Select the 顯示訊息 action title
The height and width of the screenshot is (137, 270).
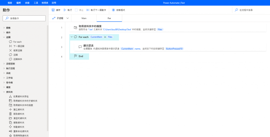pyautogui.click(x=88, y=45)
